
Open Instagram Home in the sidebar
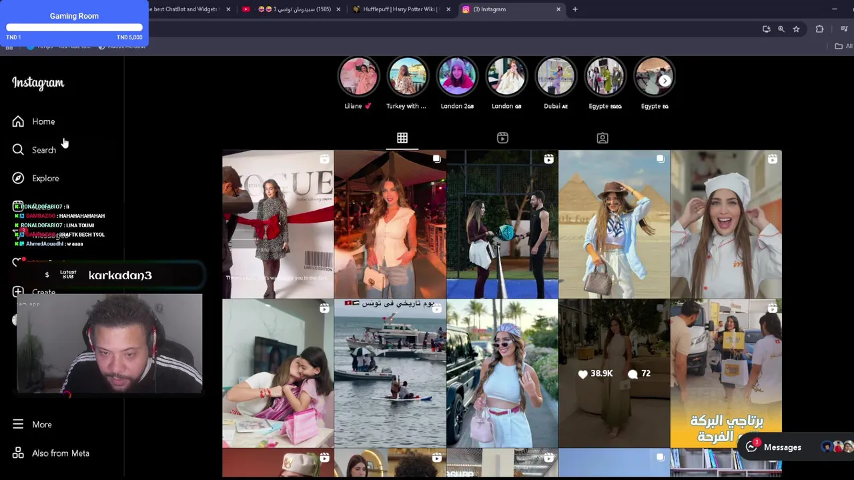pos(33,121)
